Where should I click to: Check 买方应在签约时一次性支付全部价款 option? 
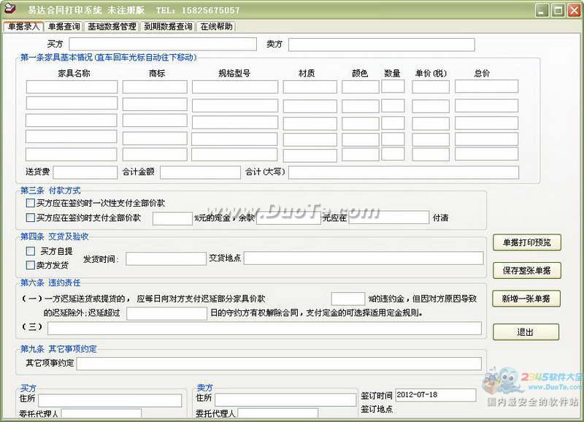tap(31, 204)
